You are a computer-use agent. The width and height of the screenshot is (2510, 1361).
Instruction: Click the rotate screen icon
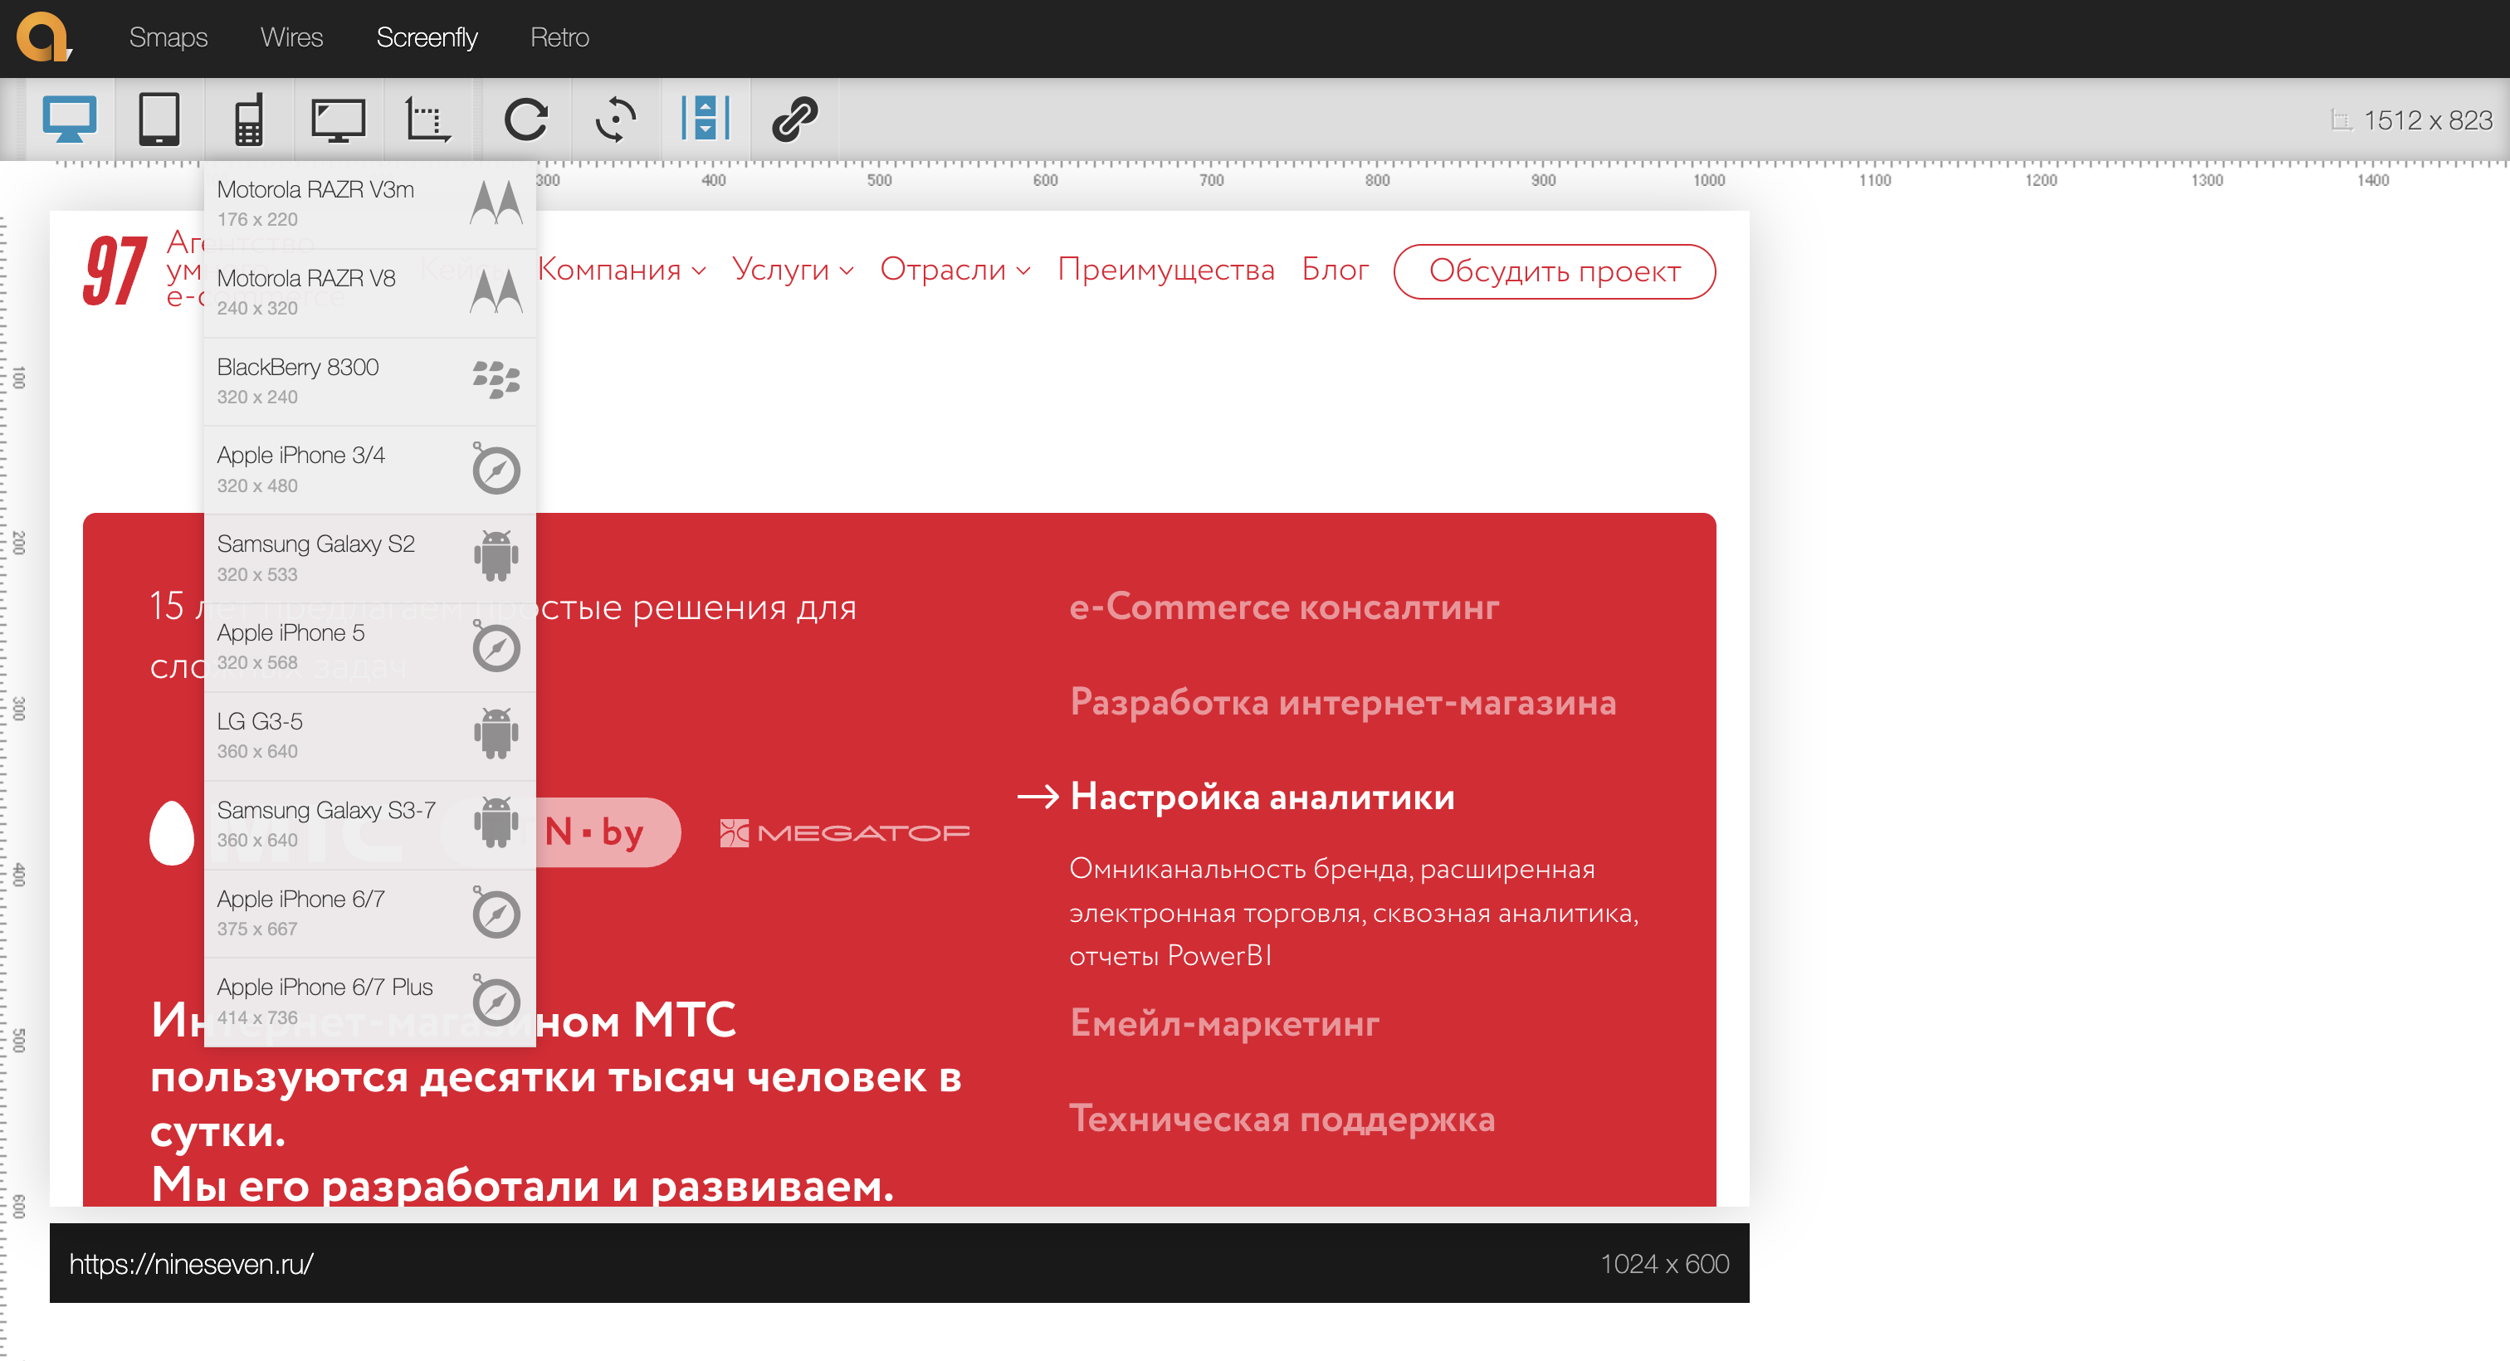tap(616, 120)
